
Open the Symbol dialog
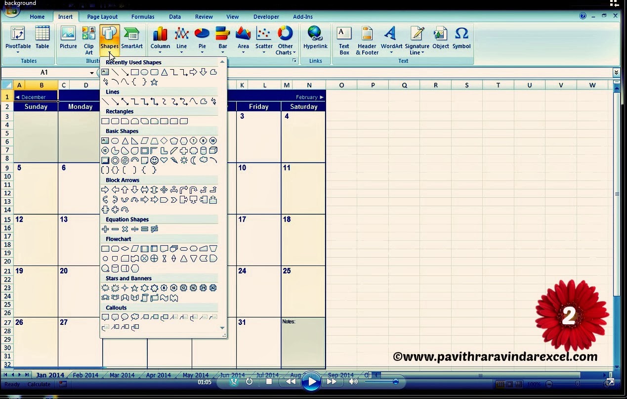click(461, 39)
